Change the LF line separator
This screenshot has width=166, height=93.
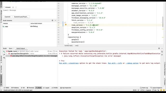point(138,90)
